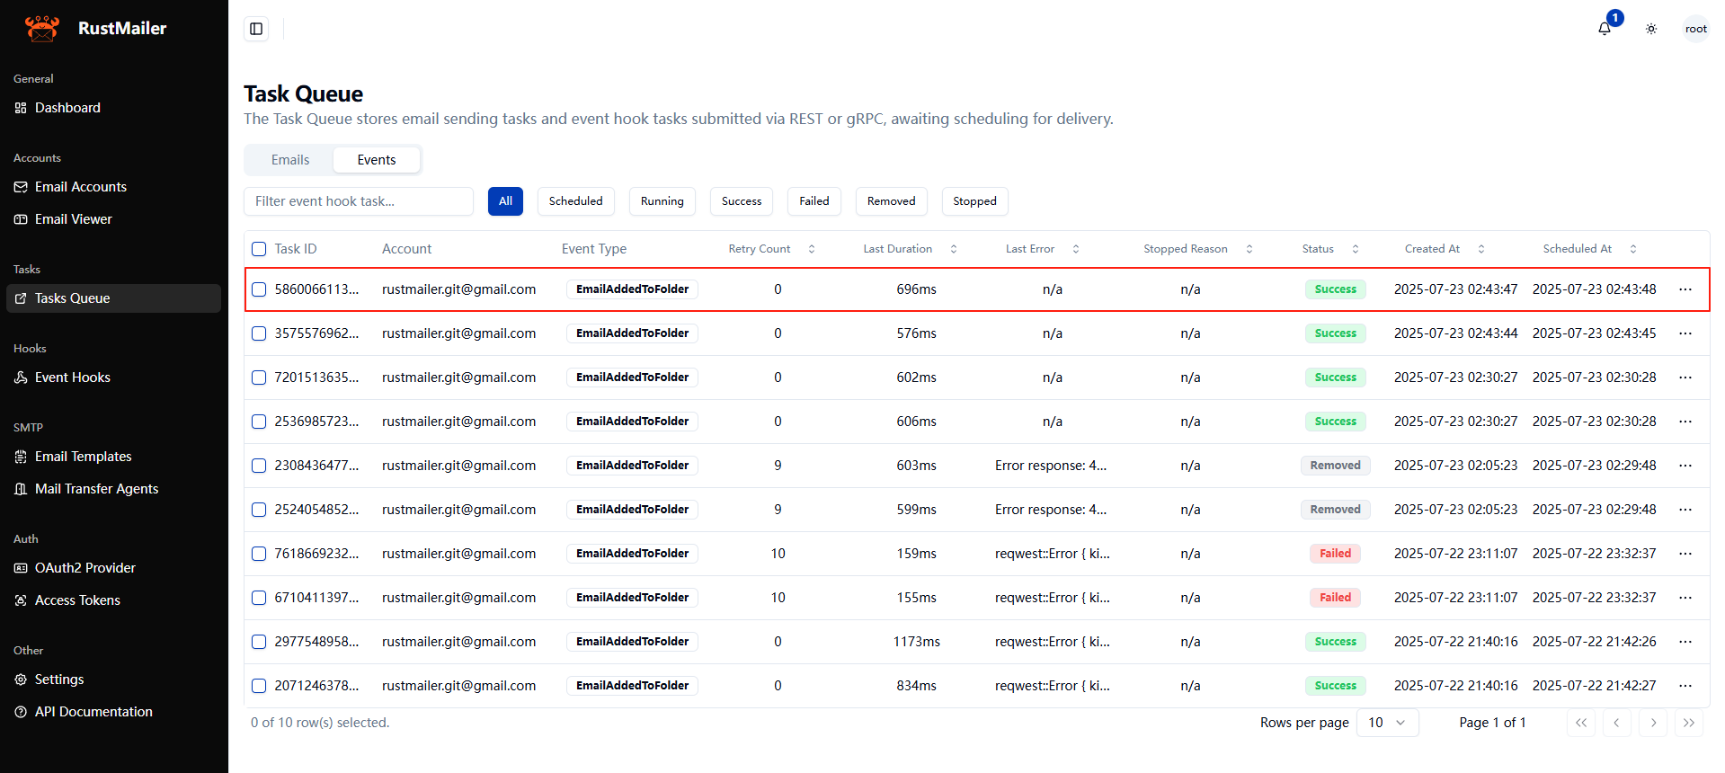The image size is (1725, 773).
Task: Click the Email Templates icon
Action: [21, 457]
